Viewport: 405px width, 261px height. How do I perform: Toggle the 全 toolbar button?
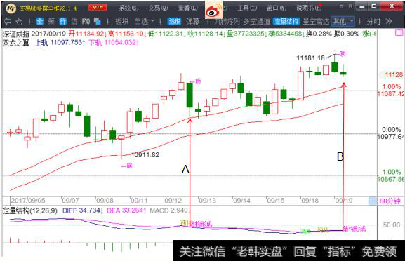tap(39, 22)
